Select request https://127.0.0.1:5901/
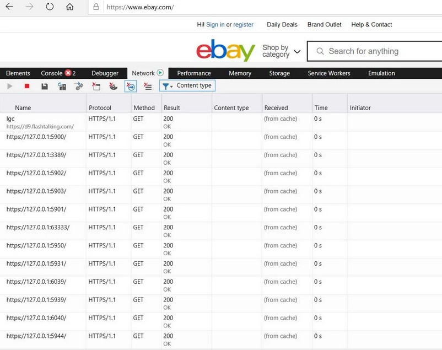Viewport: 442px width, 350px height. 221,213
